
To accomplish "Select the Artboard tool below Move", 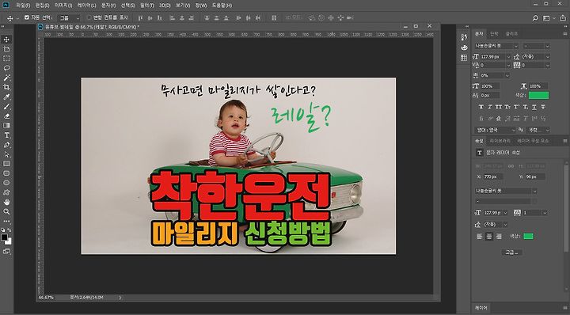I will tap(6, 49).
